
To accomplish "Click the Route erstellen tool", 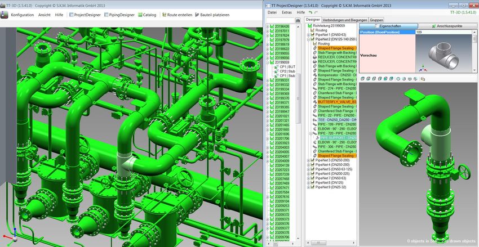I will pos(176,15).
